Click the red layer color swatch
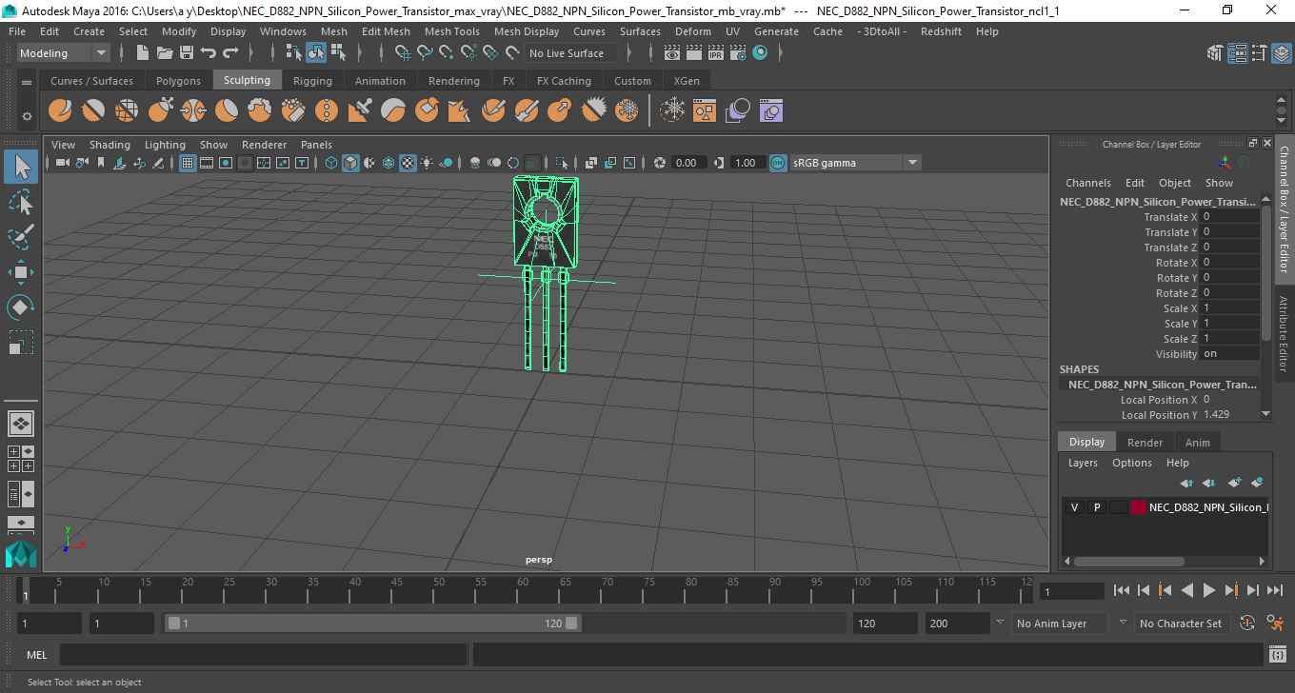 coord(1139,507)
